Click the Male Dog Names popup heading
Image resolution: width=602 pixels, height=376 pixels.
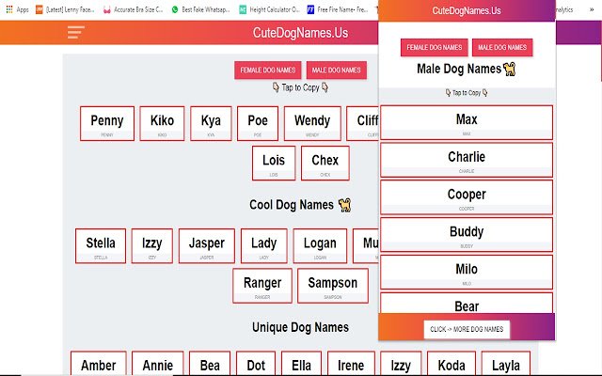click(459, 69)
